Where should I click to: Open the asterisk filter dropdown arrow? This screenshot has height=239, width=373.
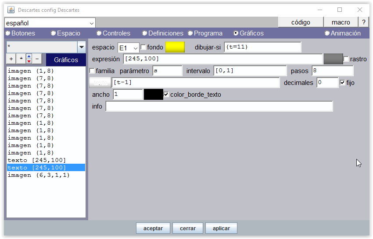pos(81,47)
